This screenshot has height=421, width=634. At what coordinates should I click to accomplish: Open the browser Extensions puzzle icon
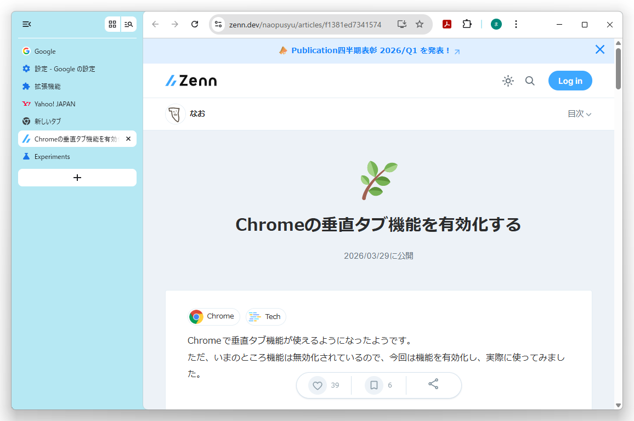[x=467, y=24]
